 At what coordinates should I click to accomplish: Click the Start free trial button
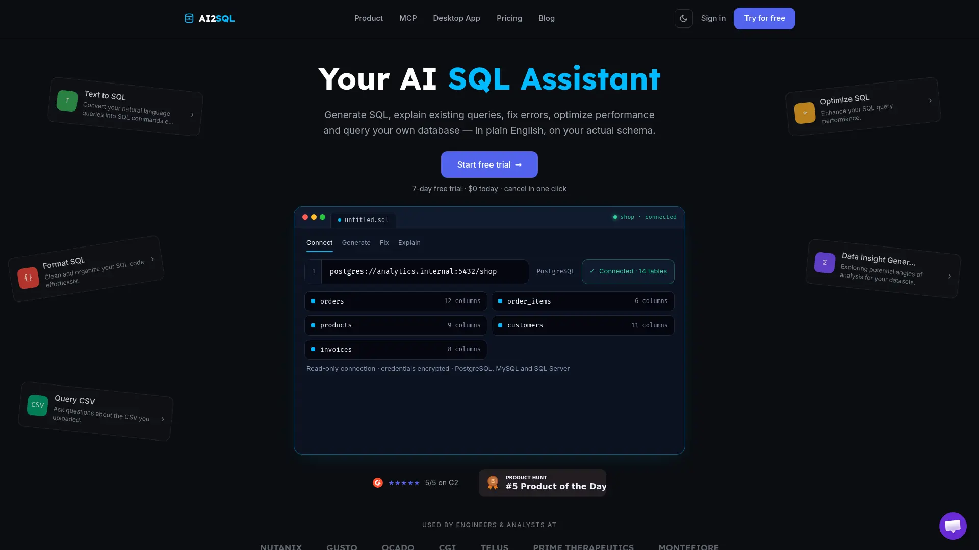[x=489, y=164]
